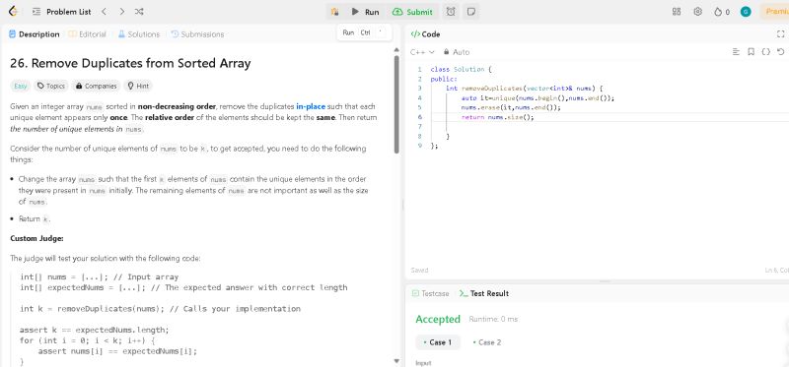Click the problem title Remove Duplicates
Screen dimensions: 789x367
[x=130, y=63]
